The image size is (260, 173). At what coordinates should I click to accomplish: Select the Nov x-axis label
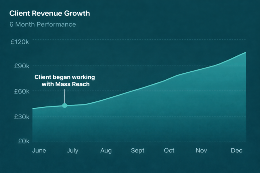(201, 151)
